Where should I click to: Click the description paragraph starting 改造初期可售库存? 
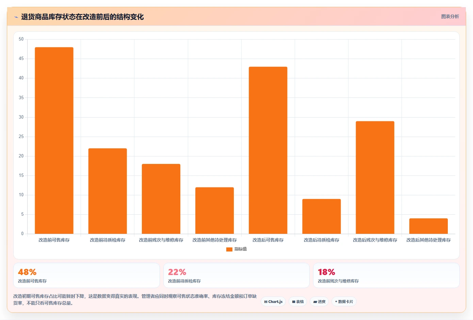click(135, 300)
